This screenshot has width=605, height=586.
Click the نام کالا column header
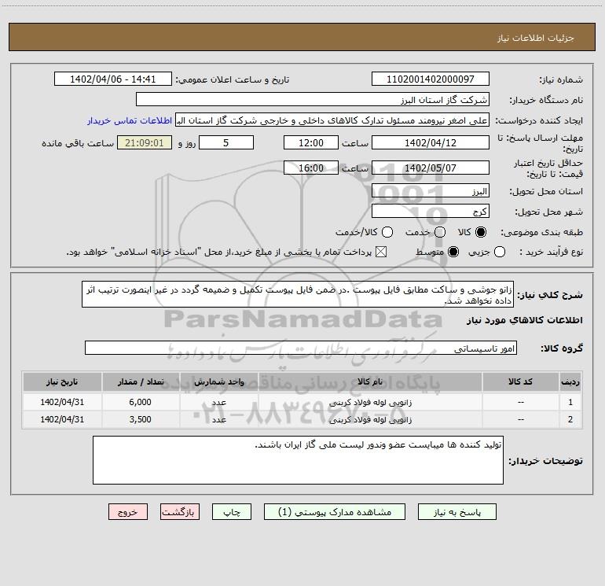370,381
